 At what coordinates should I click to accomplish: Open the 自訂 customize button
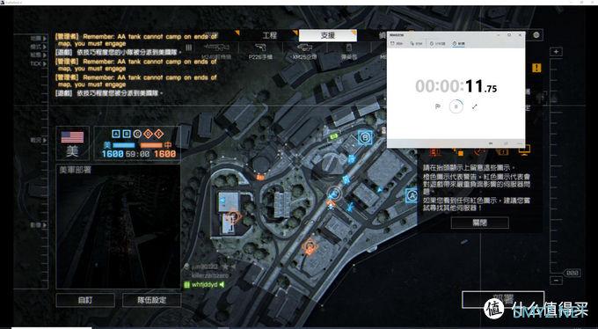85,300
